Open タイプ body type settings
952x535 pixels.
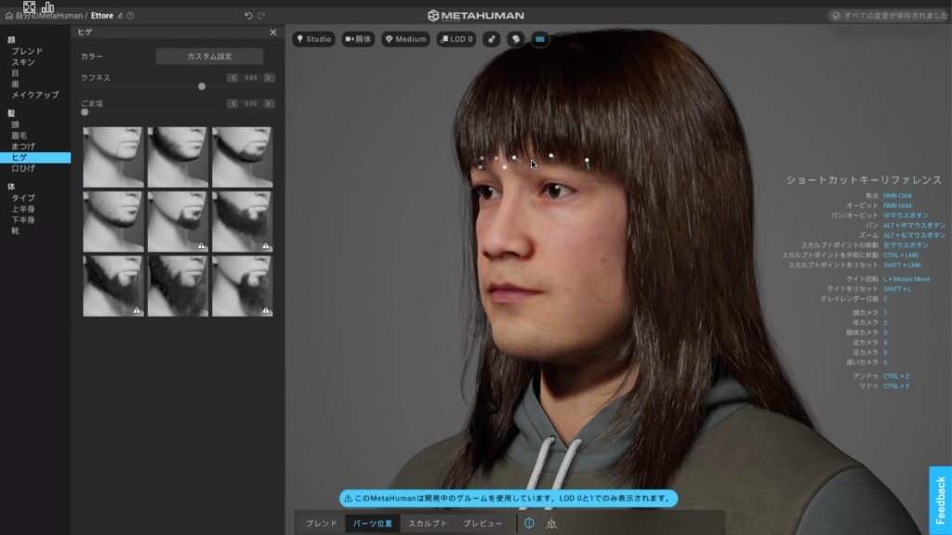click(23, 198)
